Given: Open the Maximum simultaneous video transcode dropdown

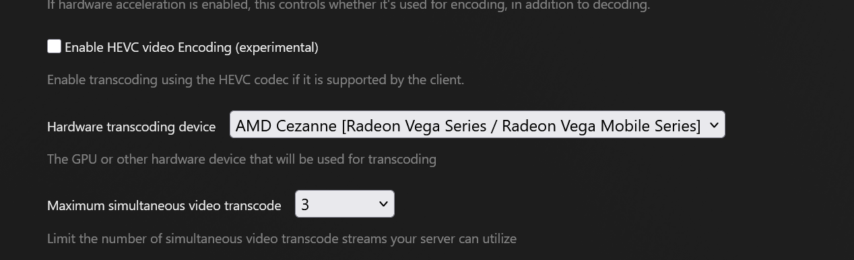Looking at the screenshot, I should tap(344, 204).
